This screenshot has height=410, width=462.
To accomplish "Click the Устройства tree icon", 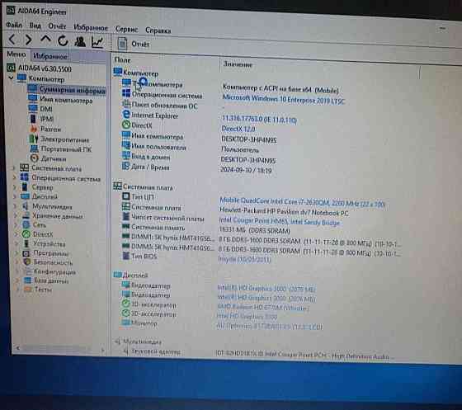I will tap(26, 243).
